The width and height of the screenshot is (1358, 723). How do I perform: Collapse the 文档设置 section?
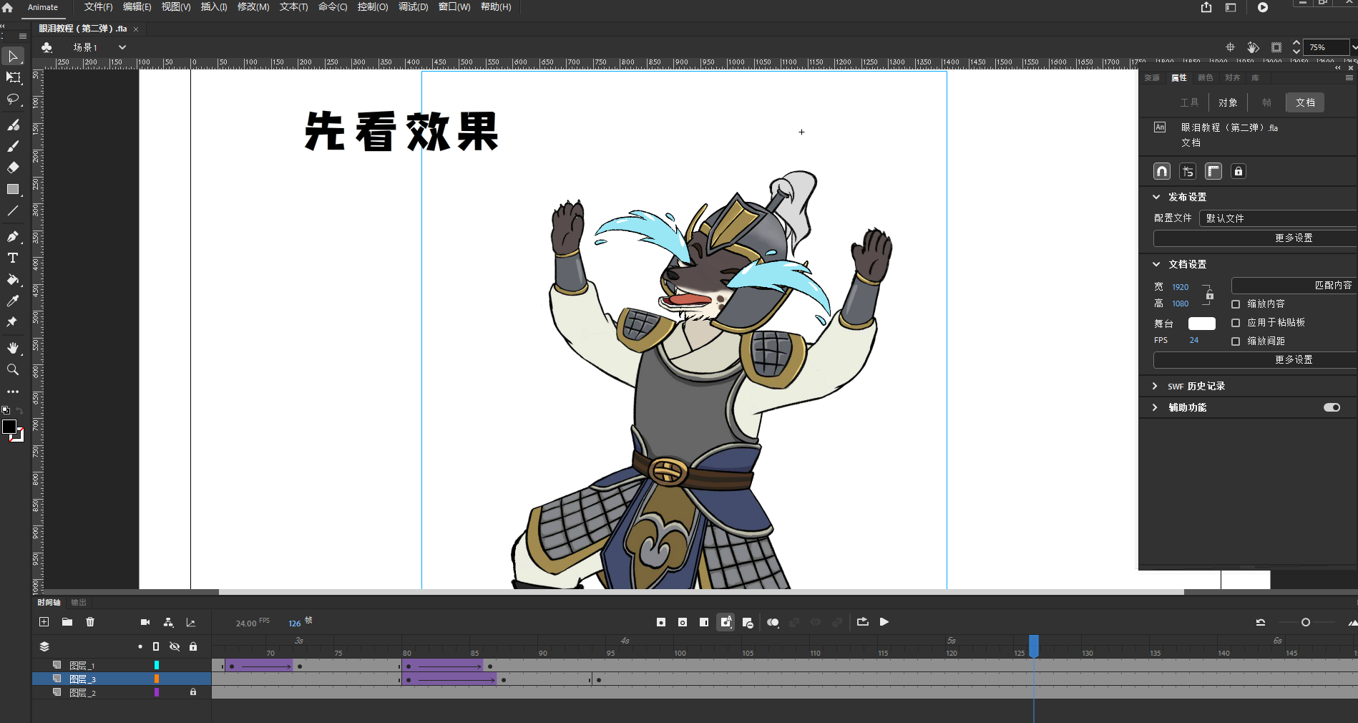point(1156,264)
